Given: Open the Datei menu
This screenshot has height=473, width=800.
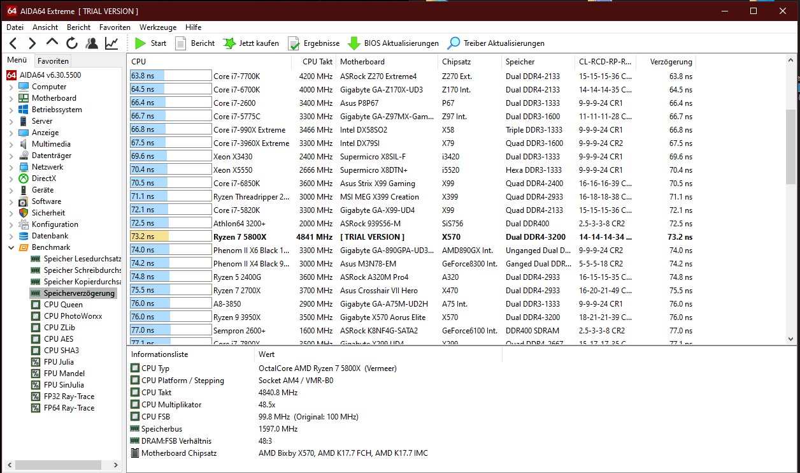Looking at the screenshot, I should (15, 27).
